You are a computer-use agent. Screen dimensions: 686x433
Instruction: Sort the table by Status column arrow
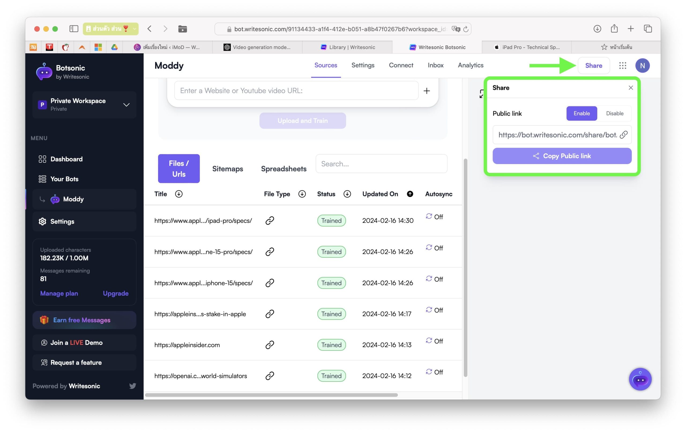point(347,194)
